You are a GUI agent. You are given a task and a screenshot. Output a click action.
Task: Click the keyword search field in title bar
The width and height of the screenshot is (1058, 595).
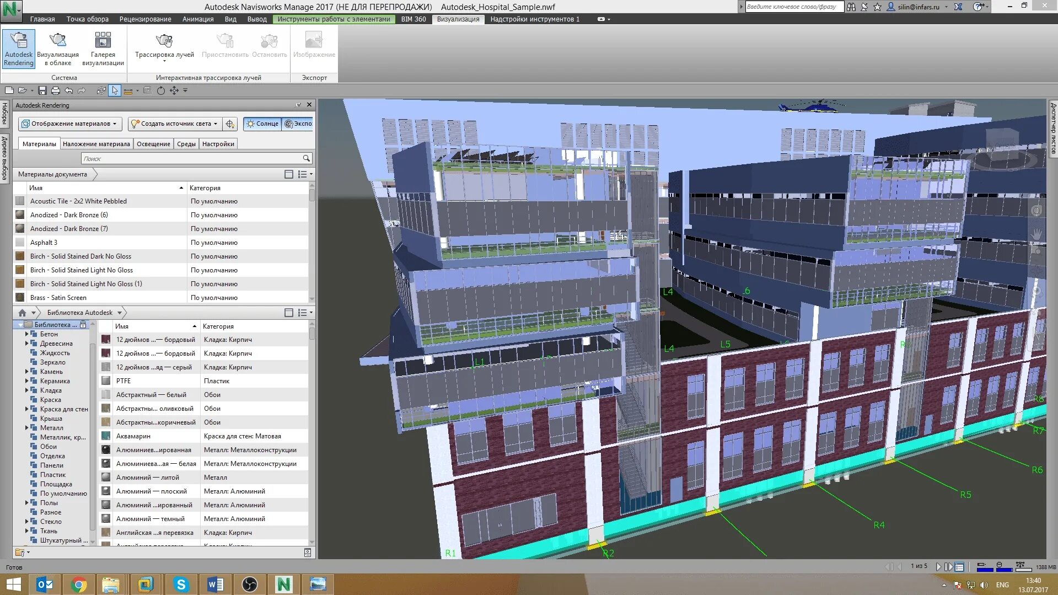[x=794, y=7]
